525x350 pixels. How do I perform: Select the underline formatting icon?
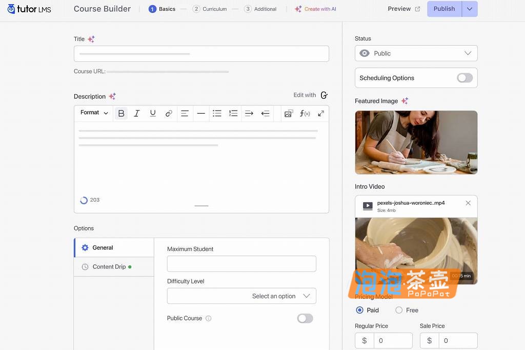(x=153, y=113)
